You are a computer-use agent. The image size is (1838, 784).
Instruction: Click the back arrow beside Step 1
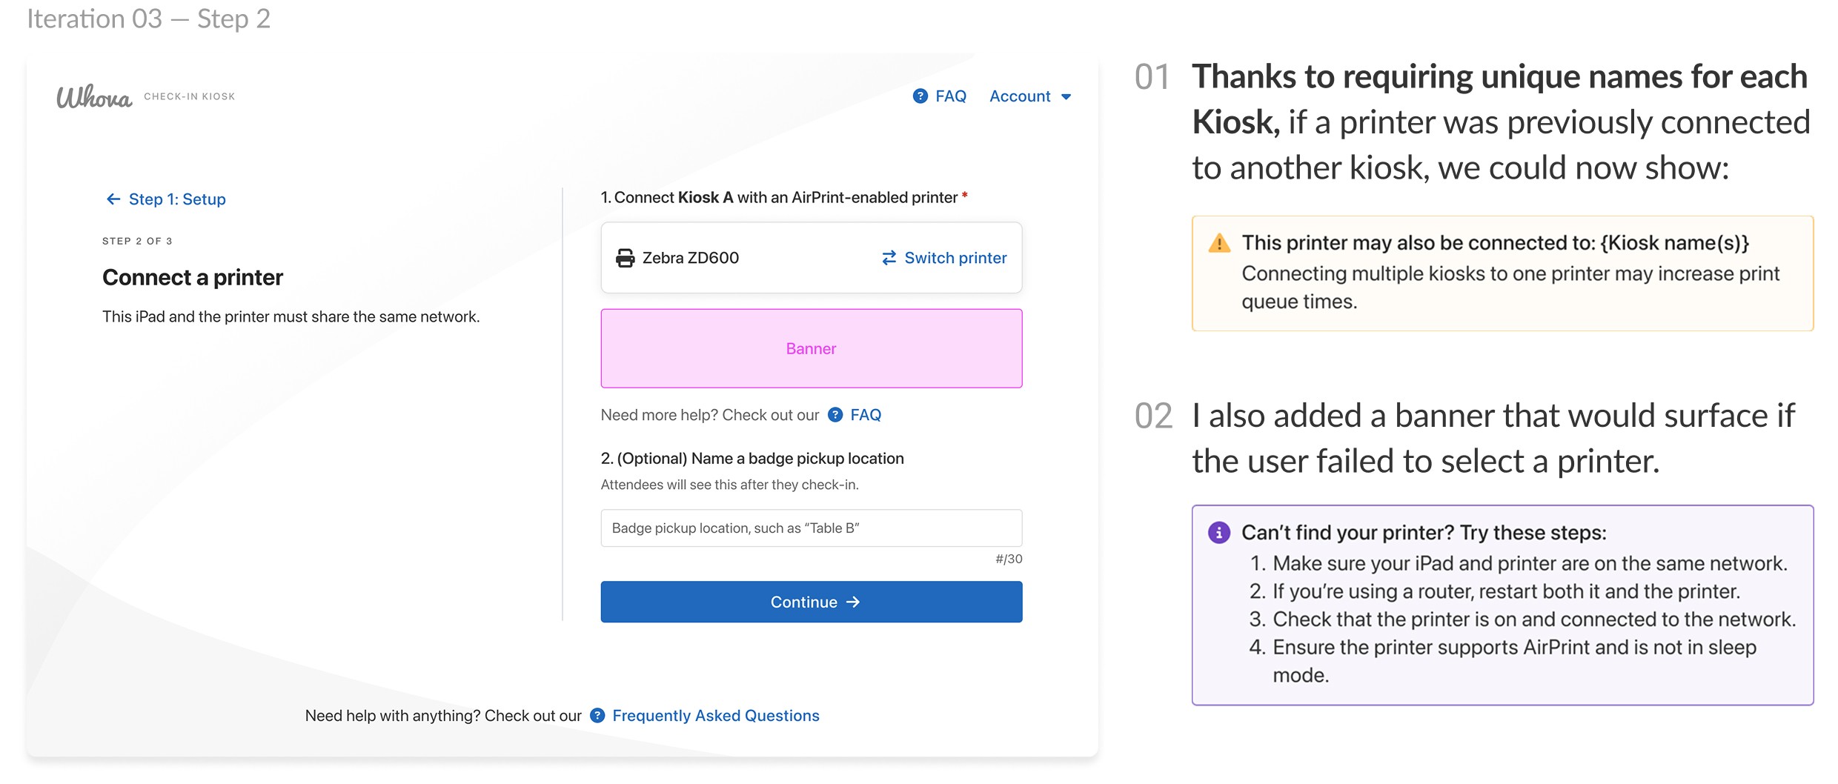coord(113,199)
